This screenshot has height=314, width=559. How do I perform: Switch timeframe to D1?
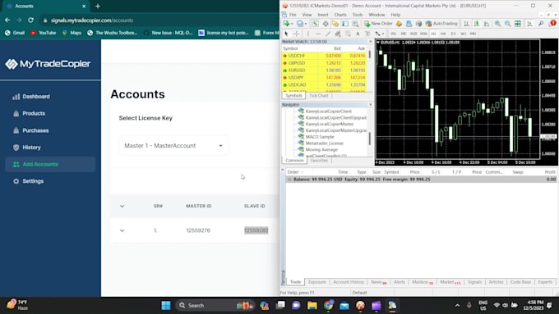(453, 34)
